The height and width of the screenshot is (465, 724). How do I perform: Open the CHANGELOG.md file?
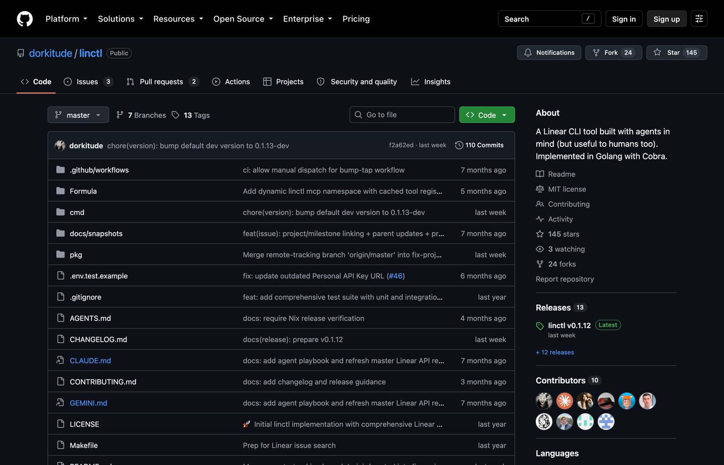(x=98, y=339)
